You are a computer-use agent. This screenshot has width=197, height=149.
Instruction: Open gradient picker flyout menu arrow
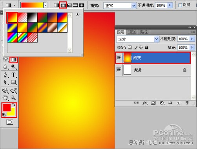coord(78,14)
